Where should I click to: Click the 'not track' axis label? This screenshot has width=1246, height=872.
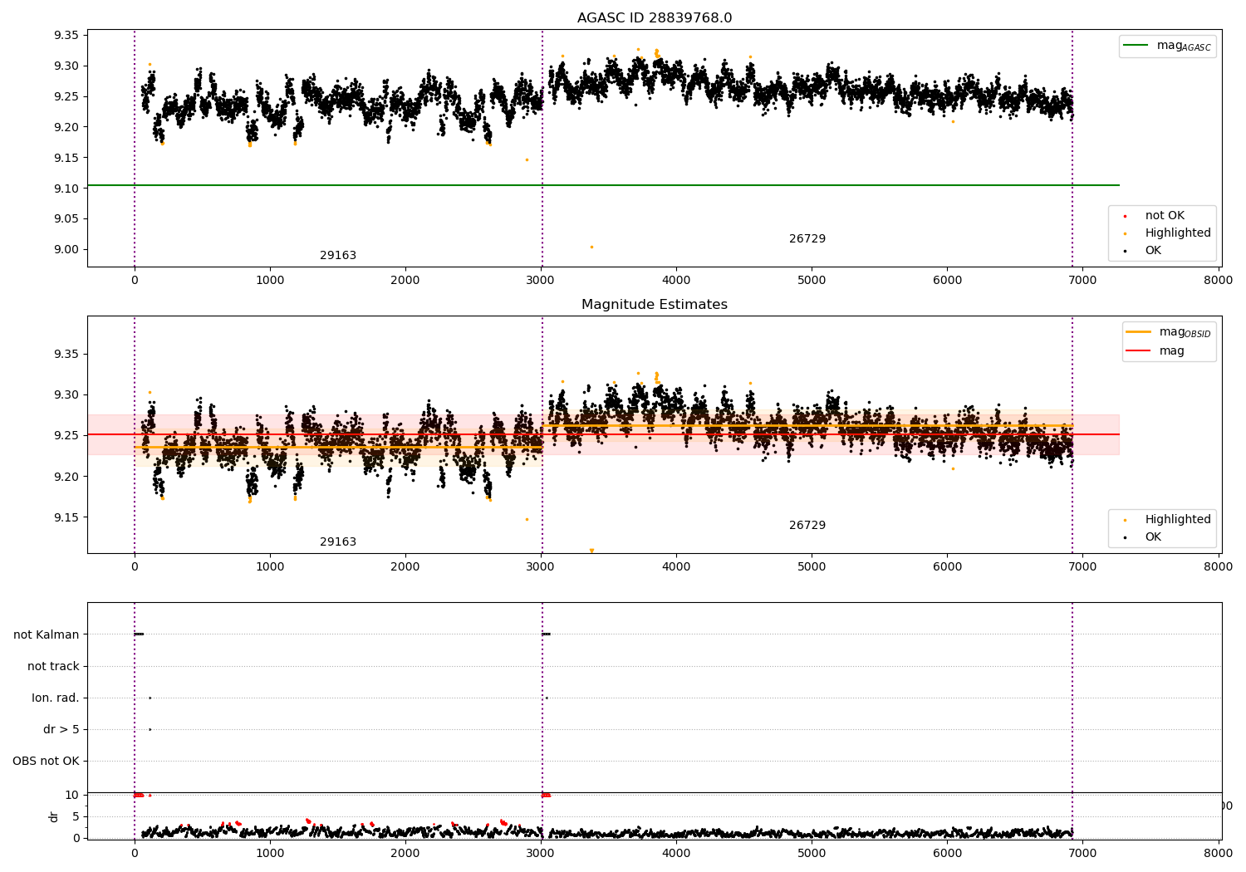coord(53,666)
